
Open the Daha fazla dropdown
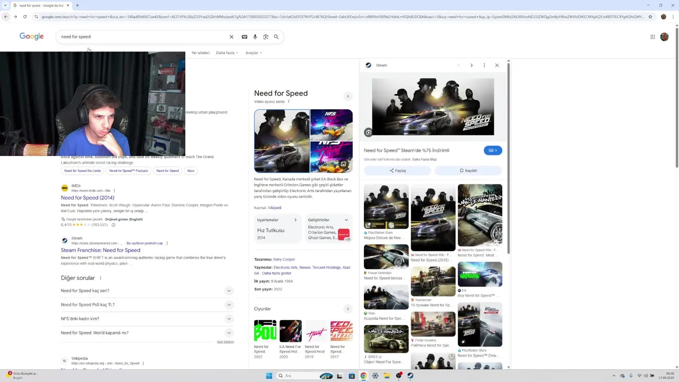click(227, 53)
